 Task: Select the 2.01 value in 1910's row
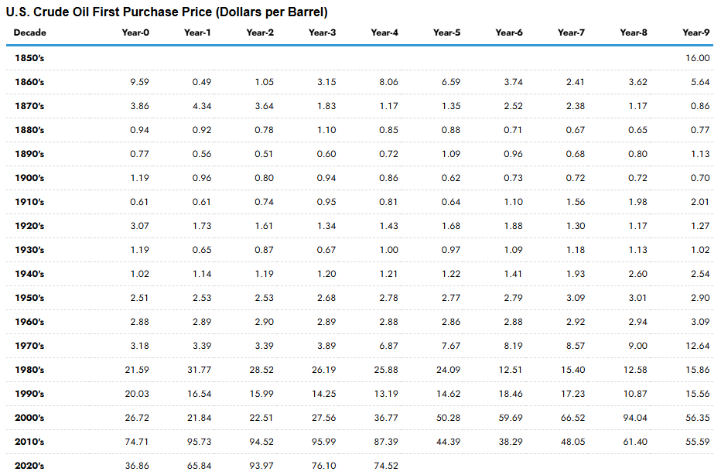click(x=699, y=202)
